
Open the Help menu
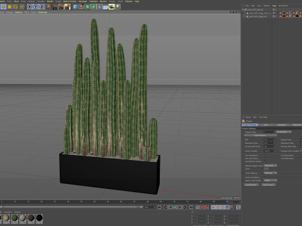pyautogui.click(x=137, y=1)
